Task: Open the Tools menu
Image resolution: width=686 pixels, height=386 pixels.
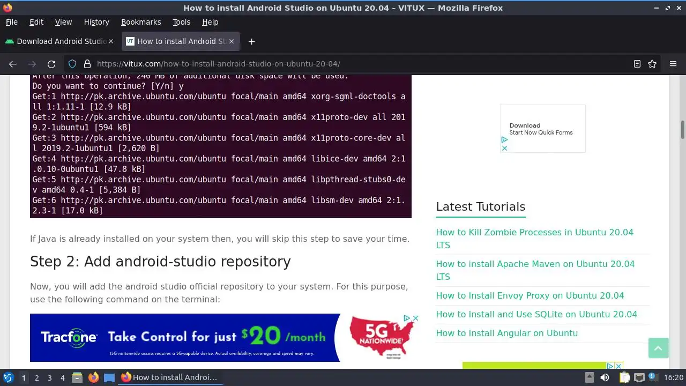Action: click(x=181, y=22)
